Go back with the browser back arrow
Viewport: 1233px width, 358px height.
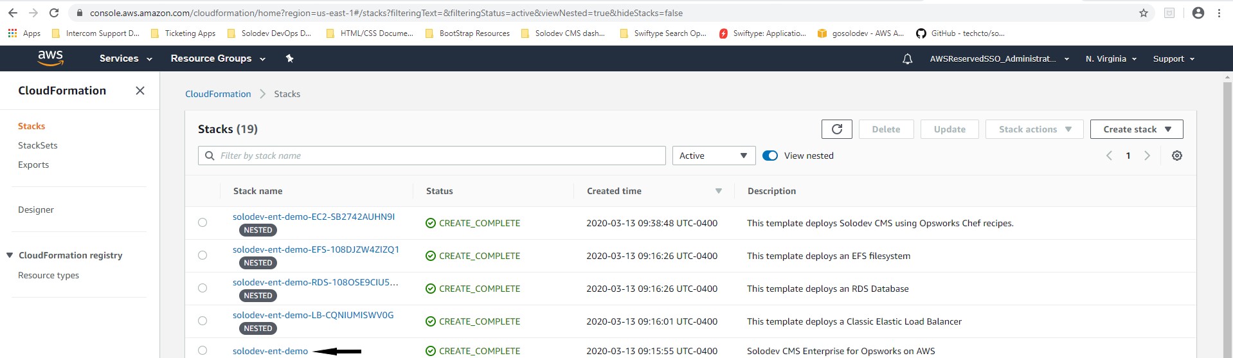[13, 13]
